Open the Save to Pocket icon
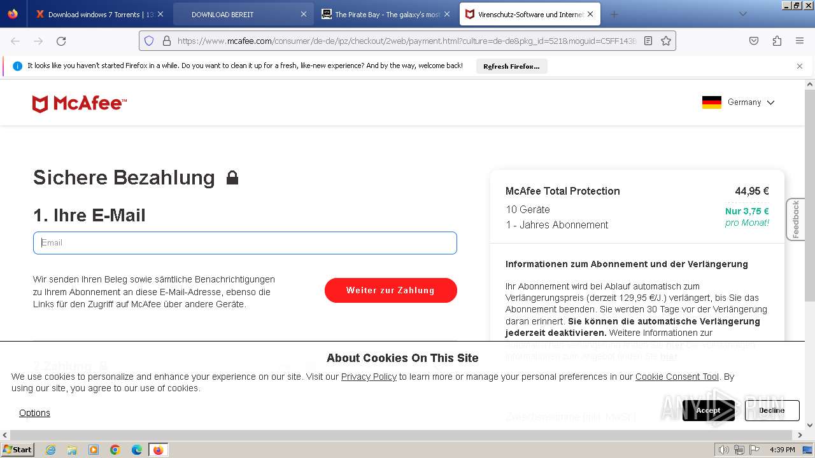Screen dimensions: 815x458 point(754,41)
